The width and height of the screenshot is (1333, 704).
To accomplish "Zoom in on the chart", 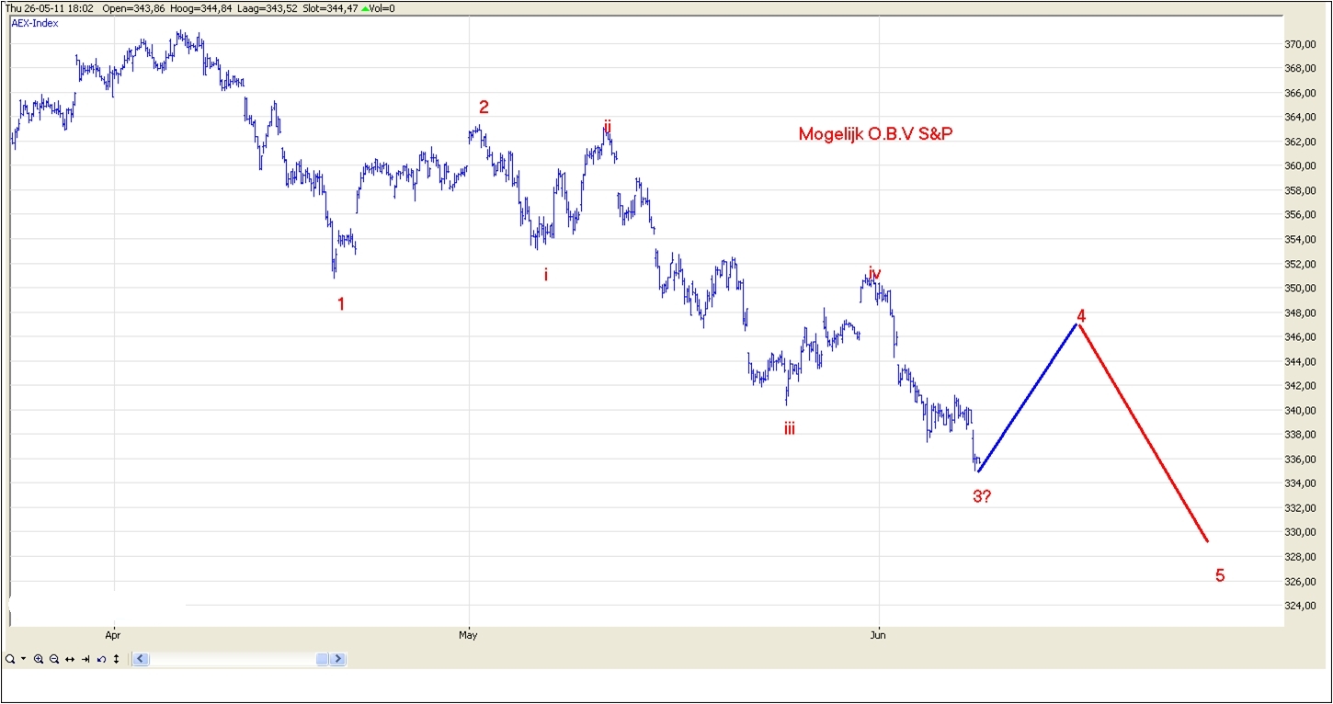I will 39,659.
